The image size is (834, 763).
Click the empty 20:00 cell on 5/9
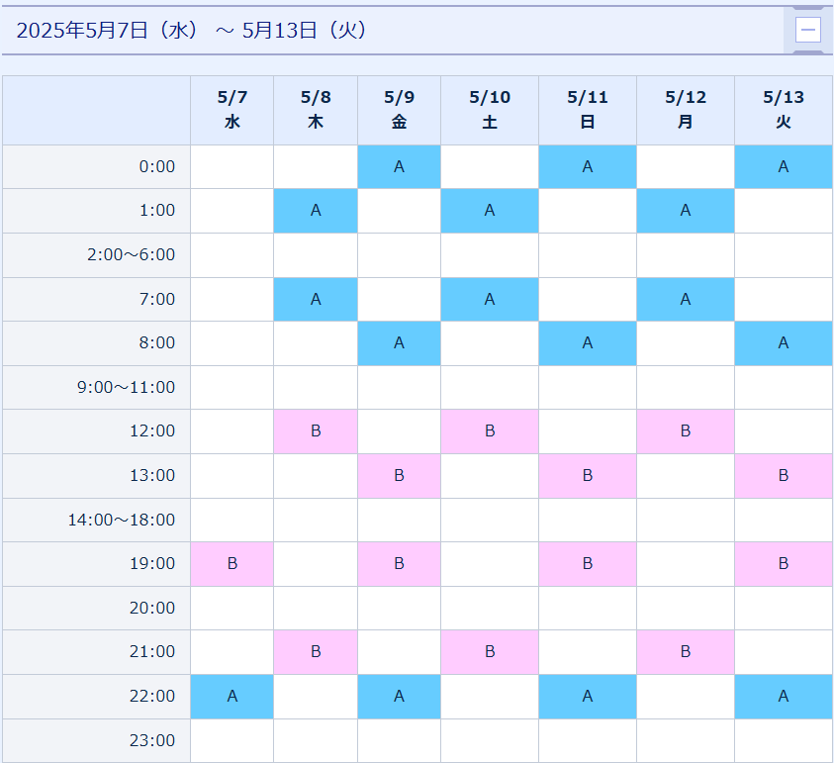click(399, 609)
